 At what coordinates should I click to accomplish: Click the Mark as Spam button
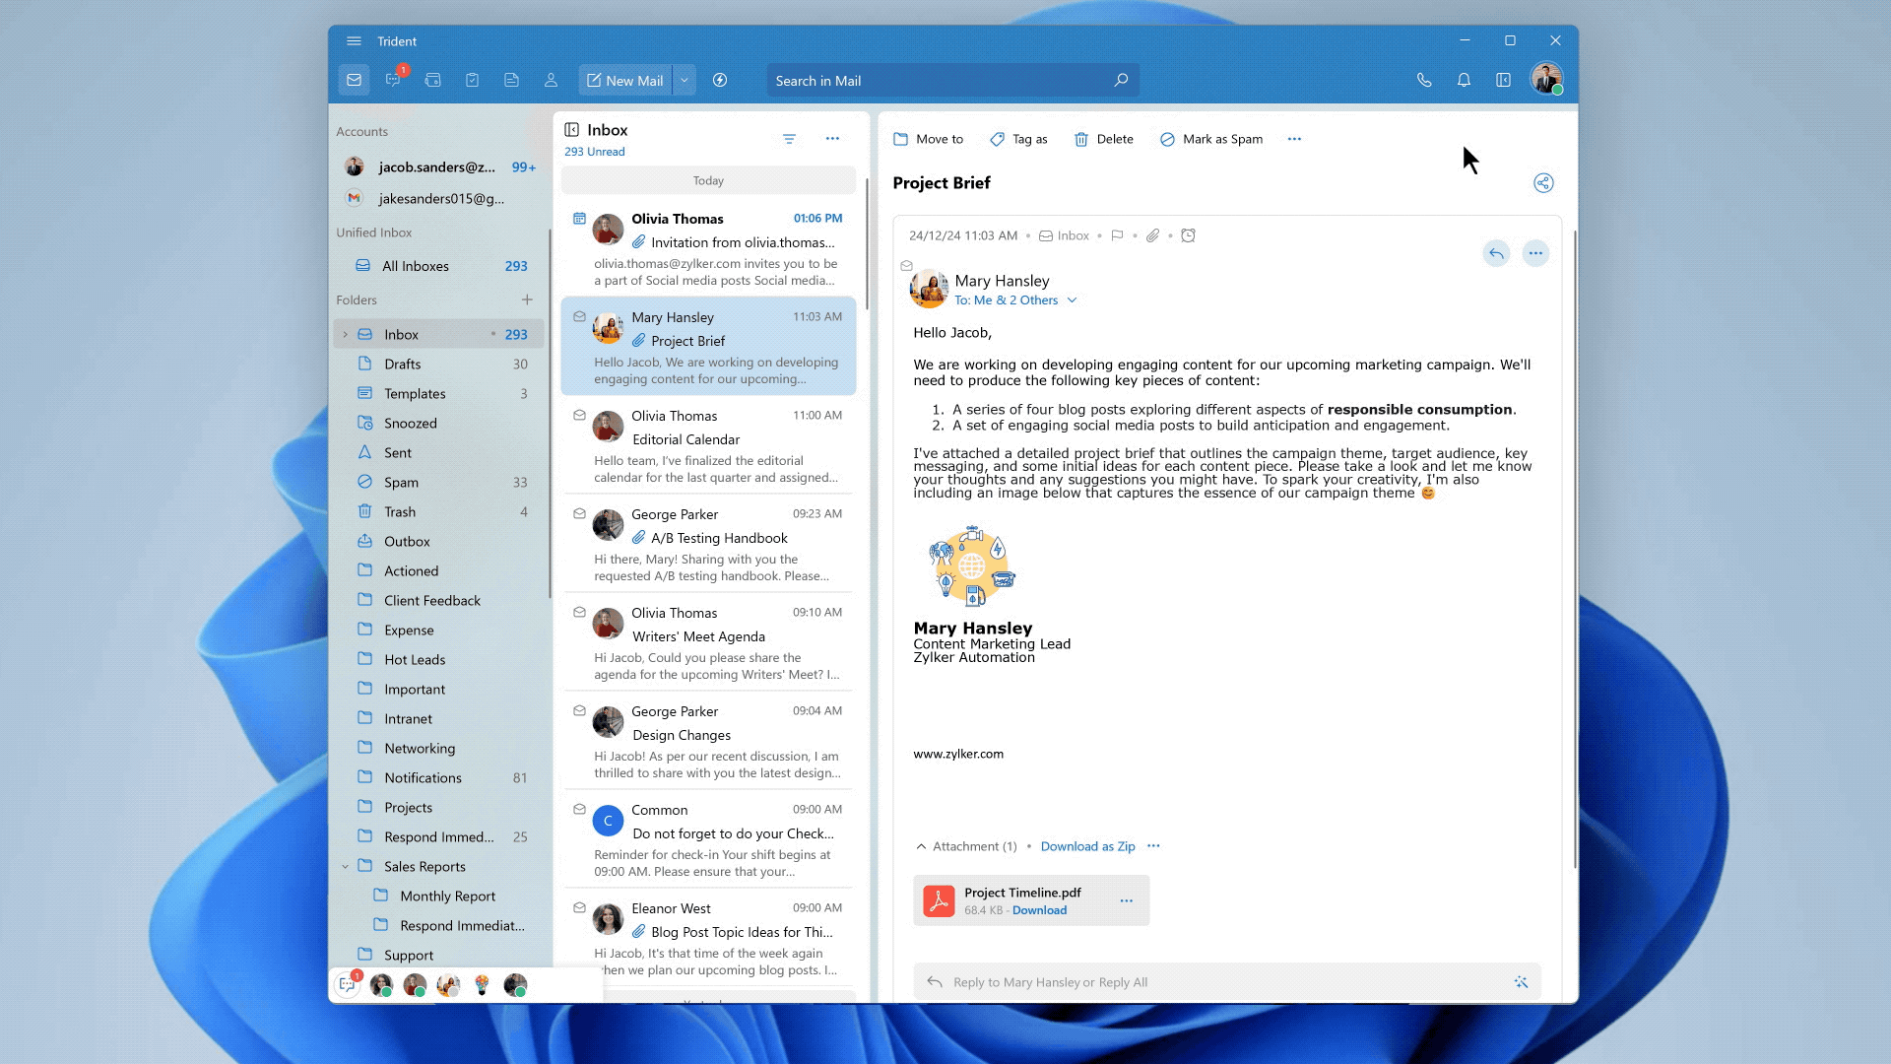tap(1210, 139)
